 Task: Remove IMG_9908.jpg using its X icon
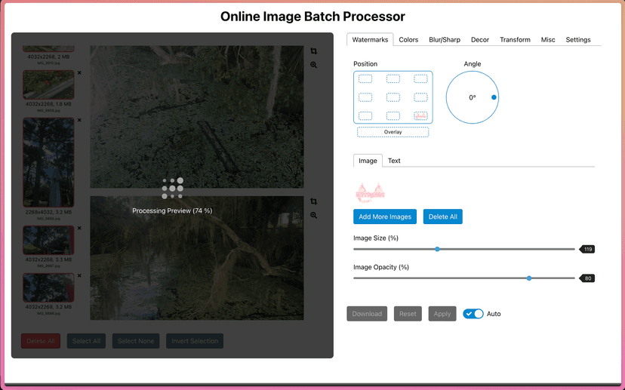pos(79,73)
